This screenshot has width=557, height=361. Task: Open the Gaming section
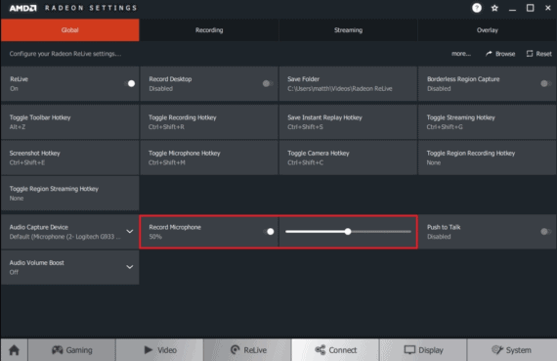(x=71, y=350)
